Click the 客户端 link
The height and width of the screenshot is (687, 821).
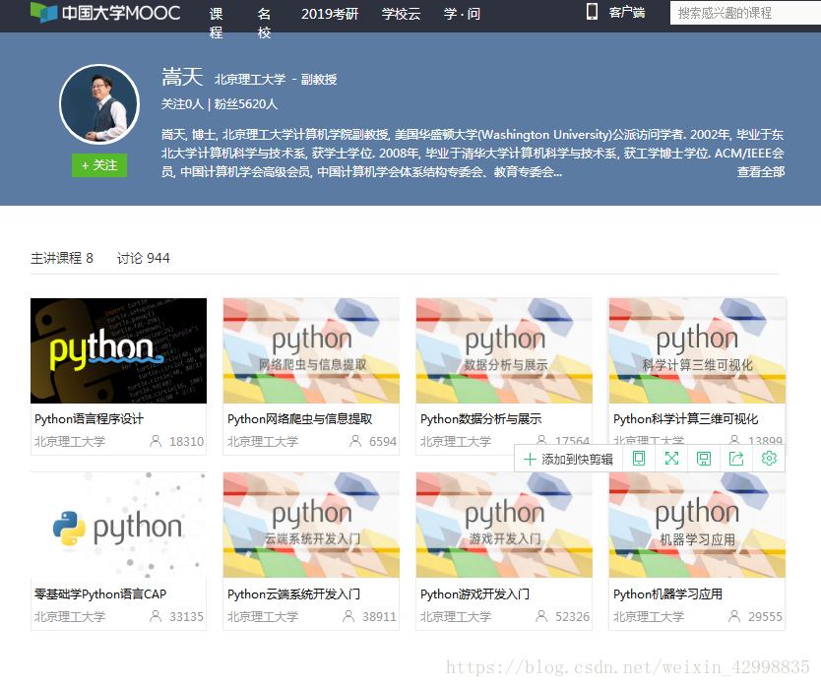point(627,12)
